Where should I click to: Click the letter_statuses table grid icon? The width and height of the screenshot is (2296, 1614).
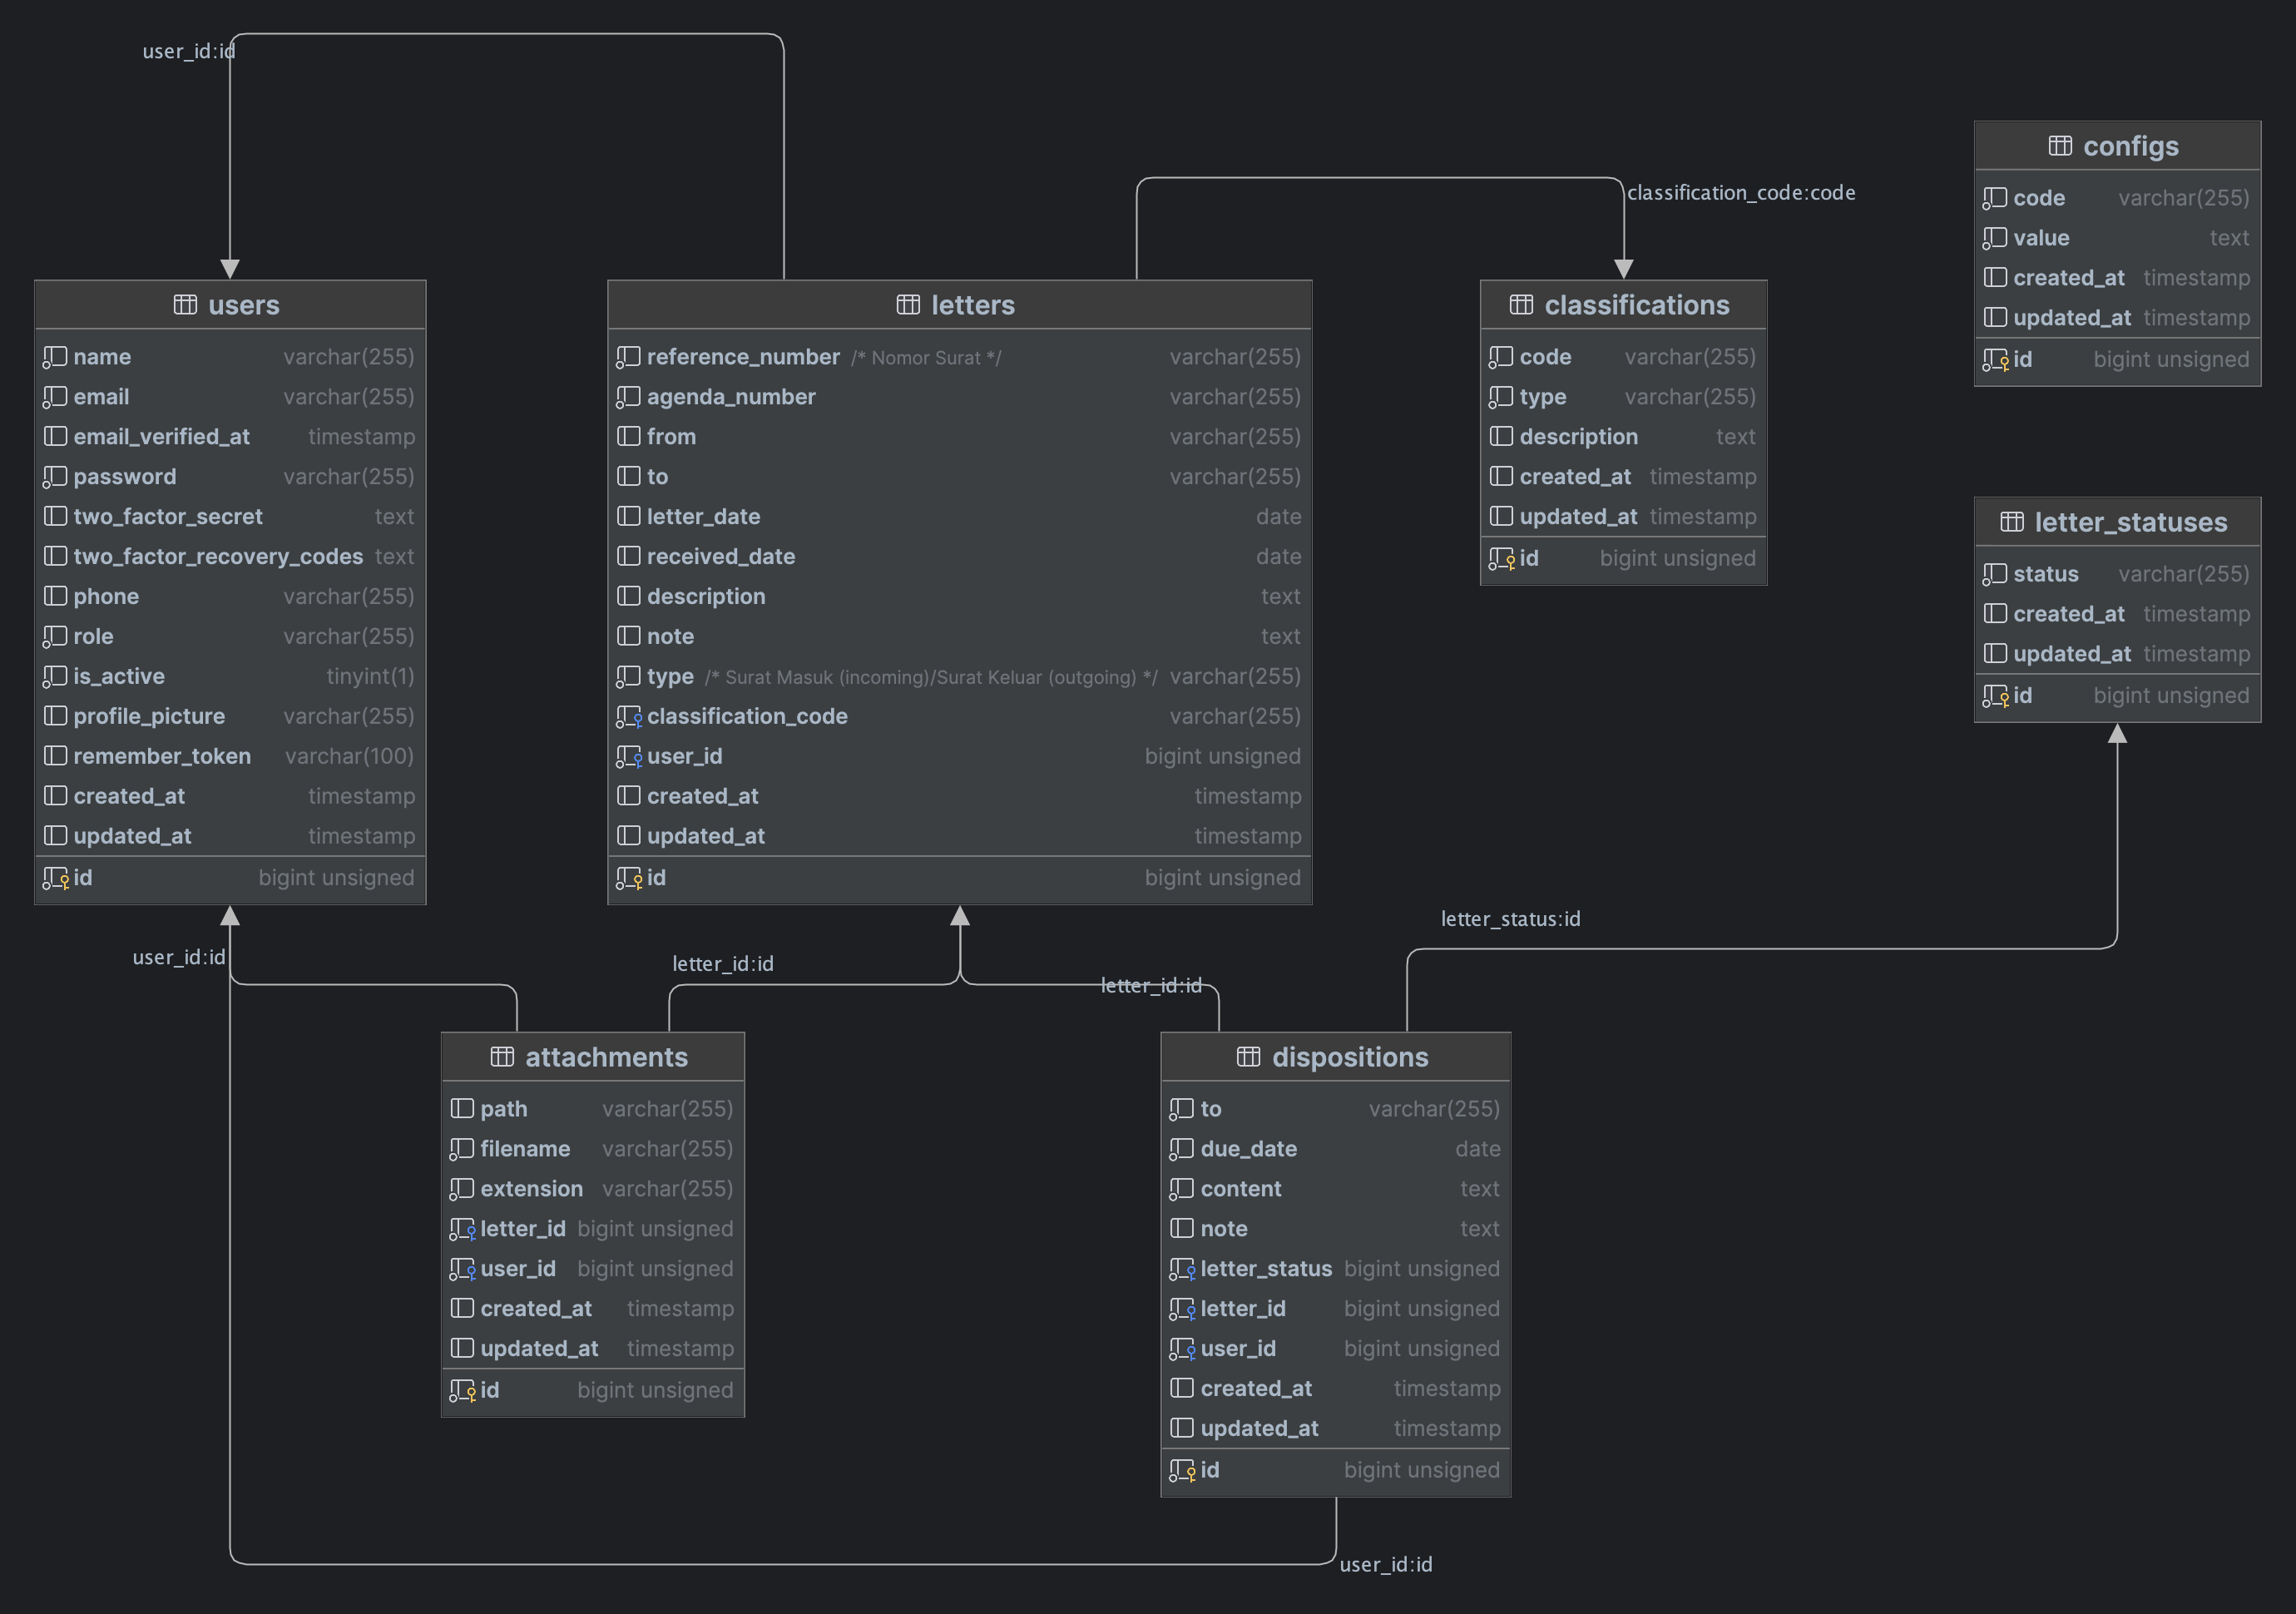2012,522
